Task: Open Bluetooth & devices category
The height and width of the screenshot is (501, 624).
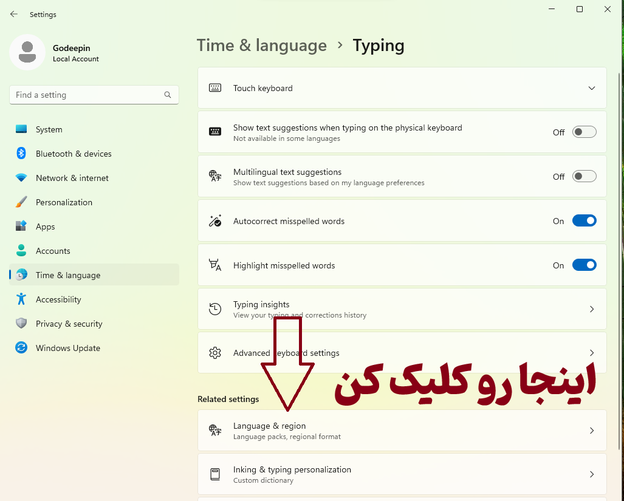Action: click(94, 154)
